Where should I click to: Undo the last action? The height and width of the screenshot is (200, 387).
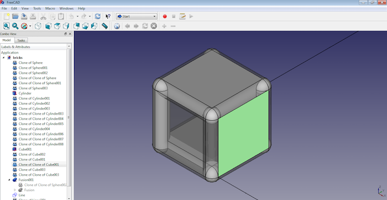[x=71, y=17]
